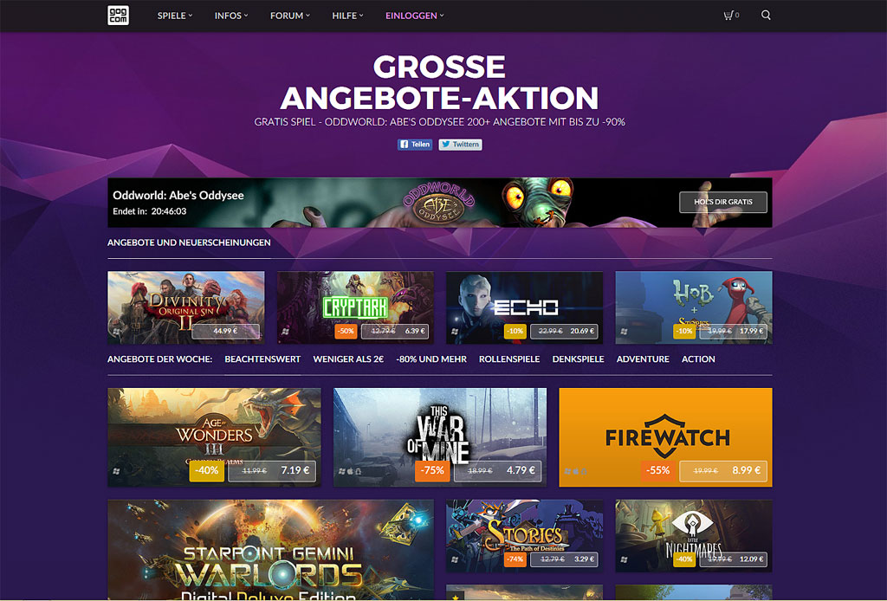Image resolution: width=887 pixels, height=601 pixels.
Task: Select the ROLLENSPIELE category filter
Action: (x=509, y=359)
